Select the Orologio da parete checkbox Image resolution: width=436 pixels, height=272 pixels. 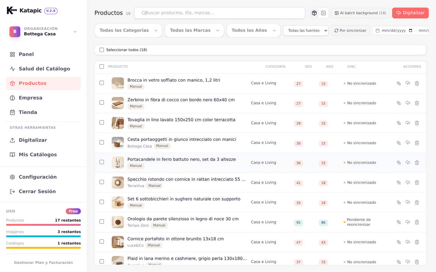pyautogui.click(x=102, y=221)
